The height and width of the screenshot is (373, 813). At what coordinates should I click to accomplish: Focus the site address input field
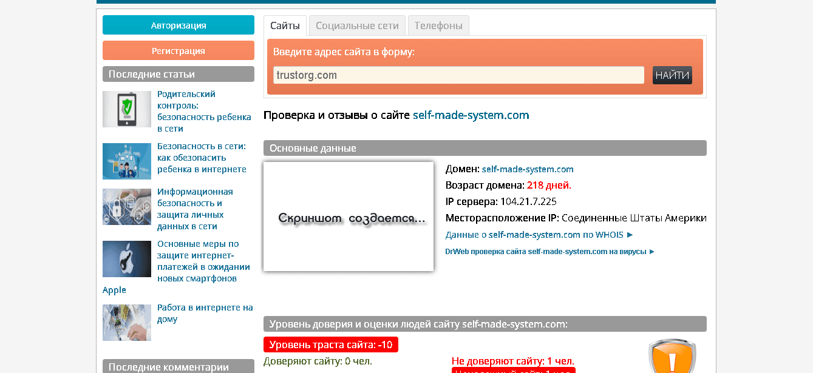click(458, 75)
